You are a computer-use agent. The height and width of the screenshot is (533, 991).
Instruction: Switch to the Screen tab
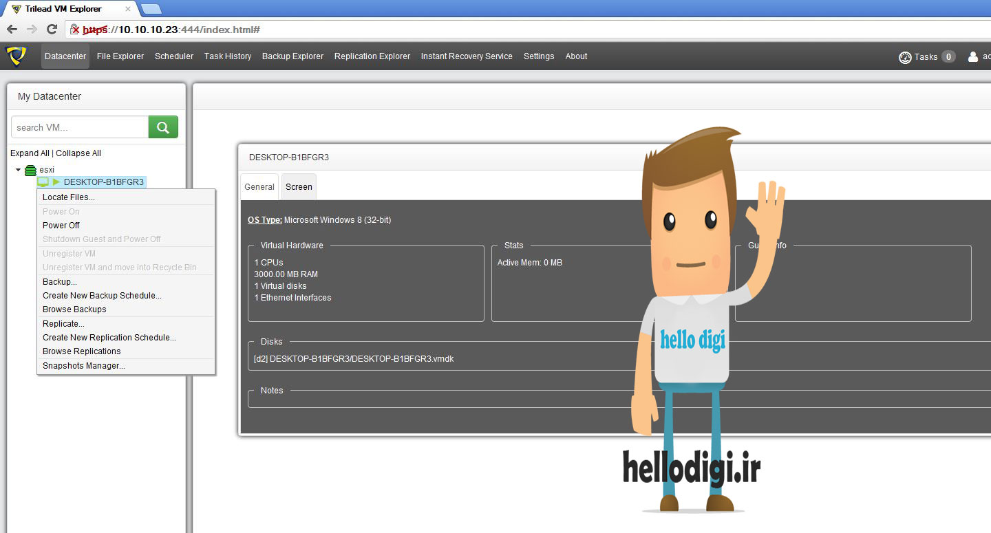(299, 187)
